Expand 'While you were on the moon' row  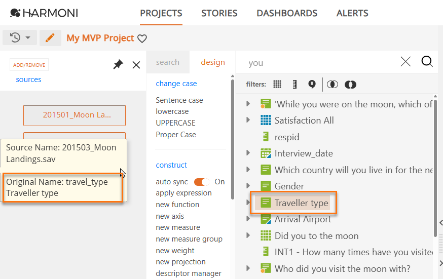tap(248, 103)
